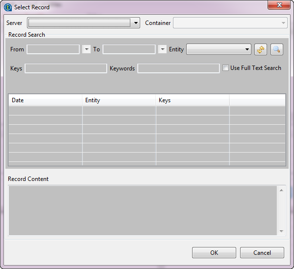The width and height of the screenshot is (294, 269).
Task: Click the To date input field
Action: (129, 49)
